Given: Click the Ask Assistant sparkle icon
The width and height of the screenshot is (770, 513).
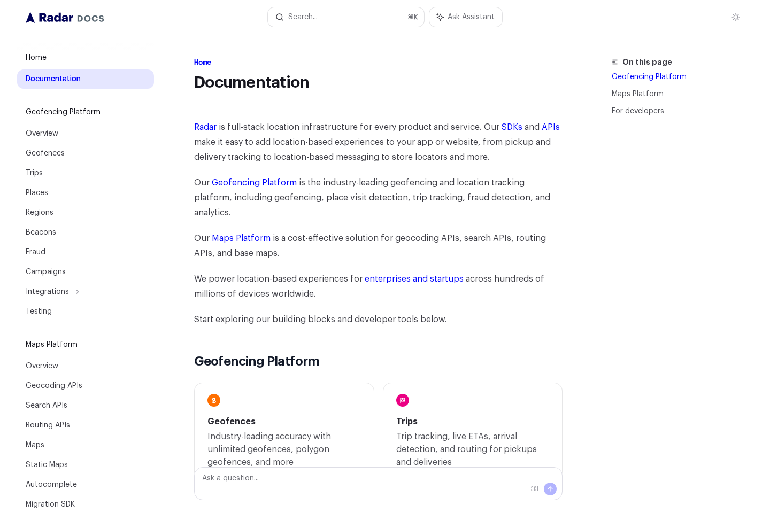Looking at the screenshot, I should (x=440, y=17).
